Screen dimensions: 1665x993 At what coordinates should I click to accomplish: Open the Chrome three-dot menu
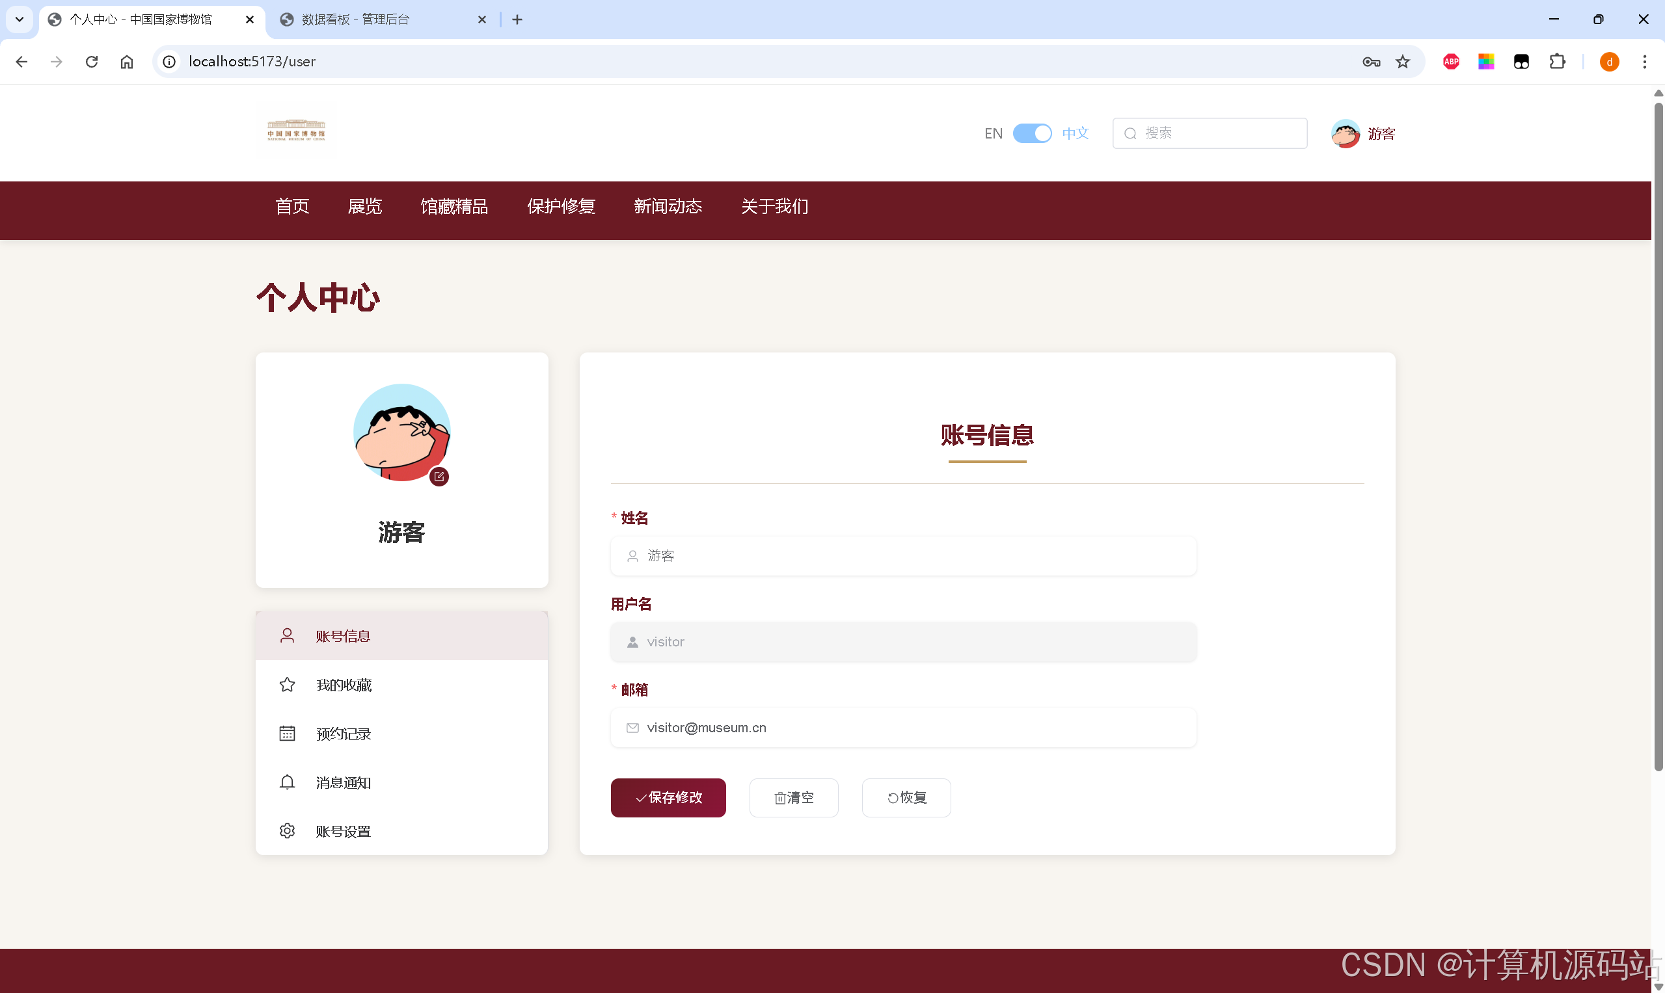click(x=1645, y=61)
